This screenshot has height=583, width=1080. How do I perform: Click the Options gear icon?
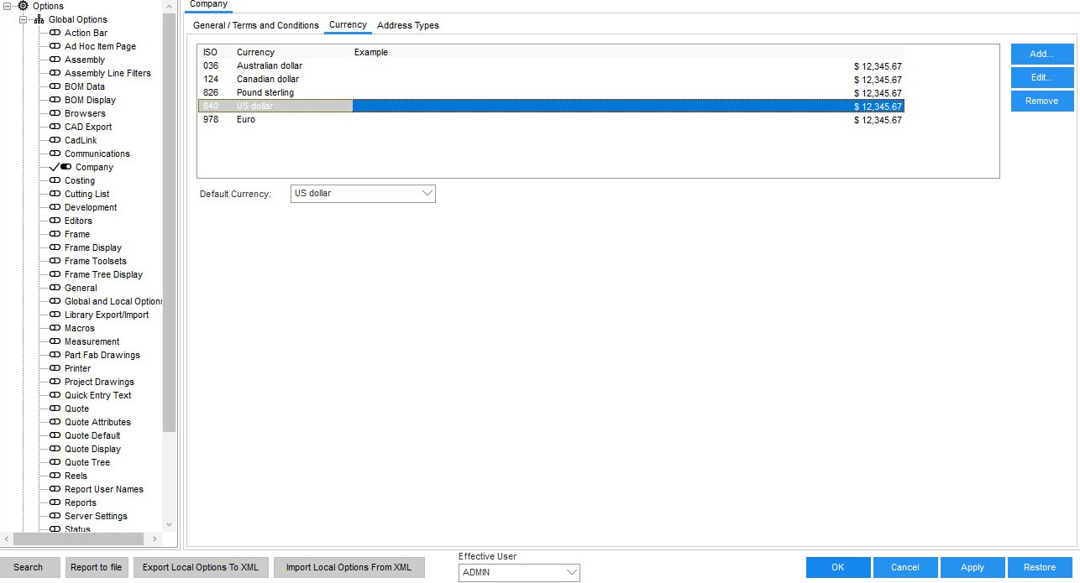tap(24, 6)
